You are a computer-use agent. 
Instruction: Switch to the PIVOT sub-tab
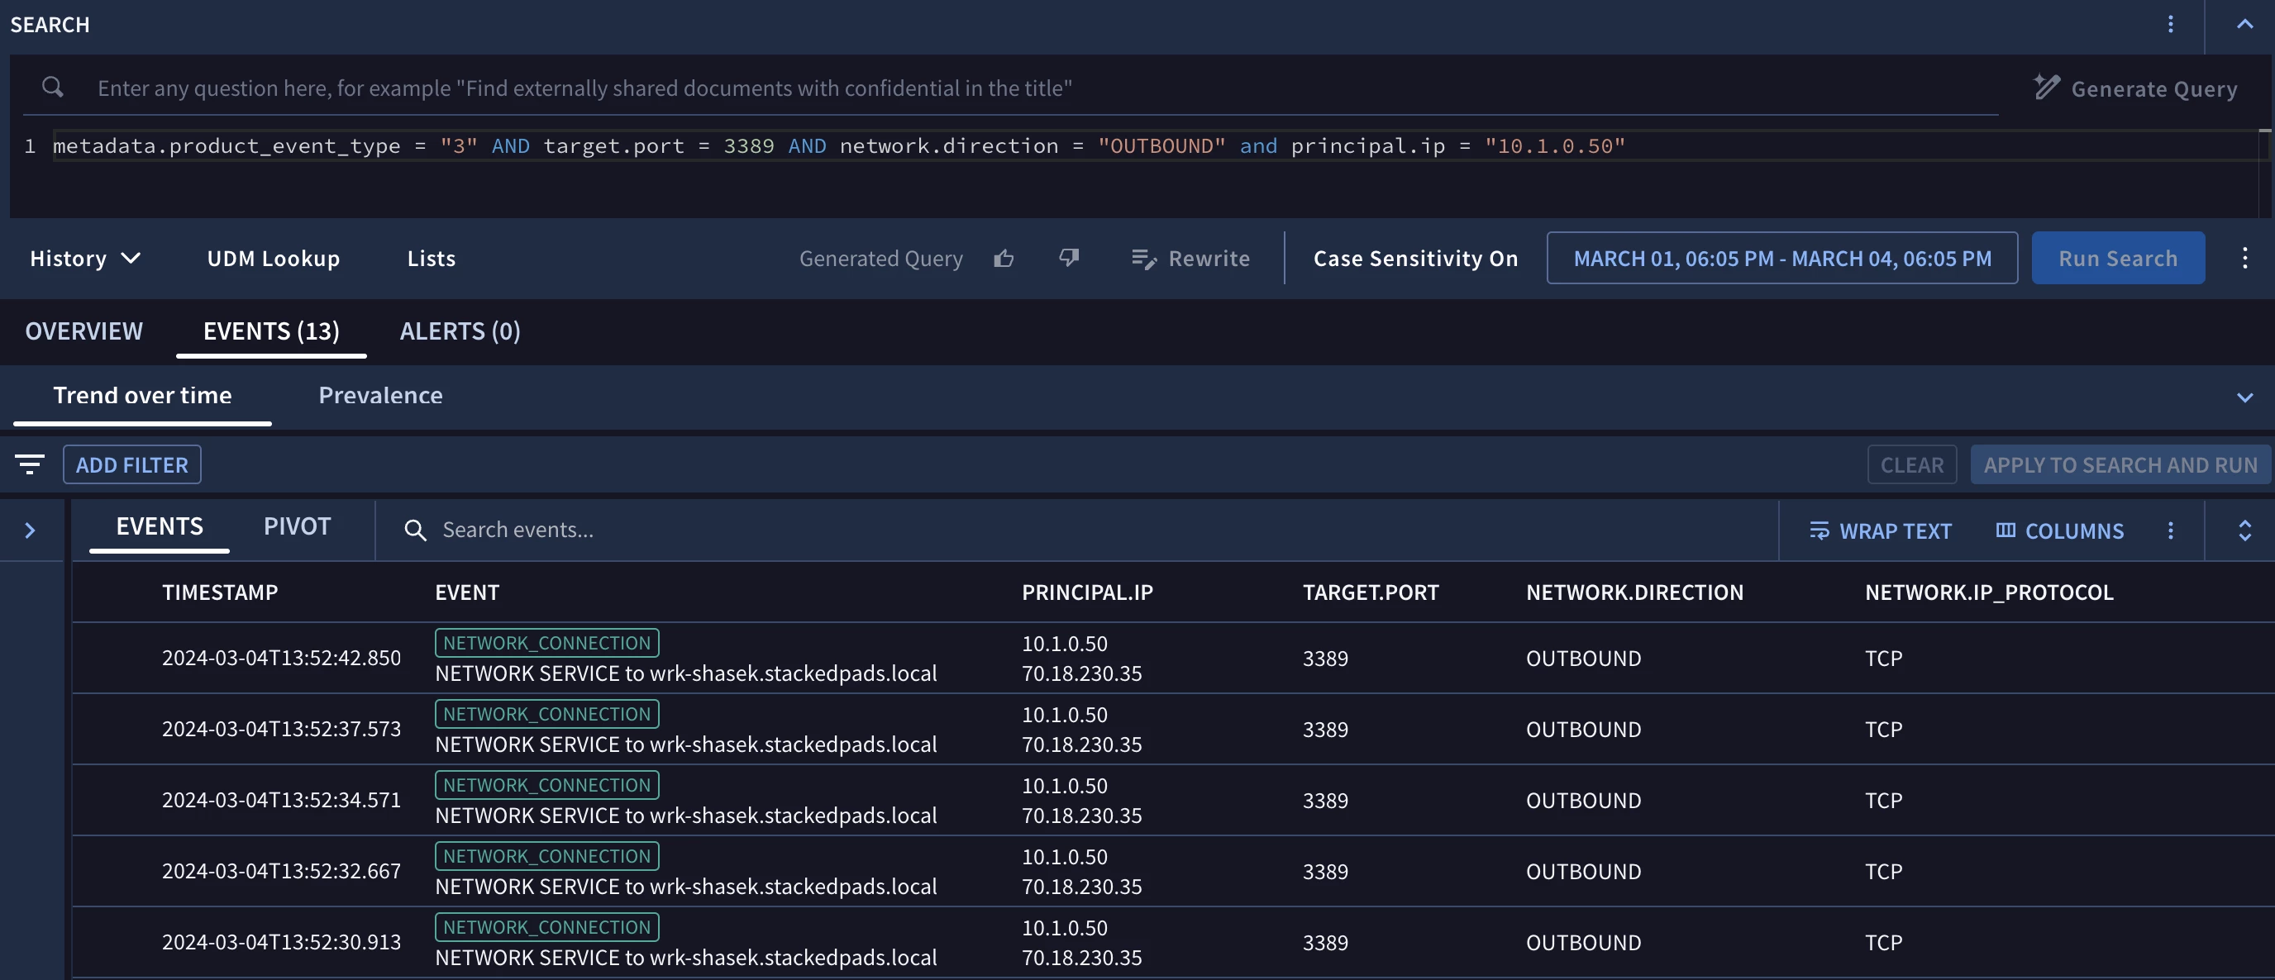pos(297,526)
